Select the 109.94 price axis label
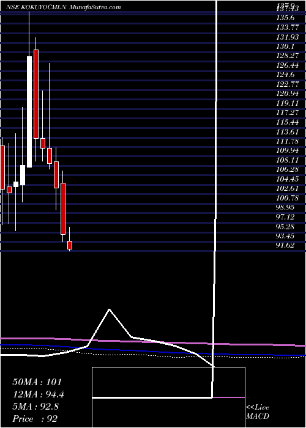306x428 pixels. coord(288,150)
